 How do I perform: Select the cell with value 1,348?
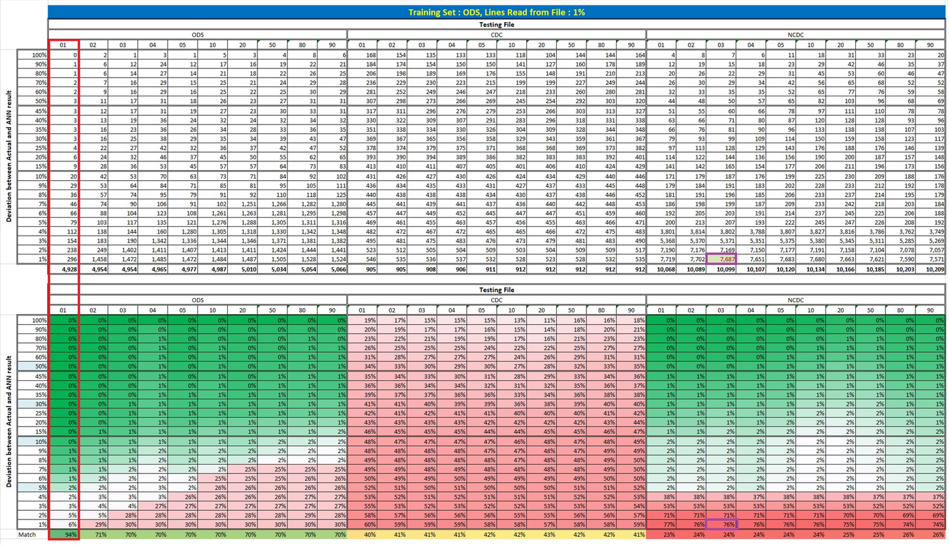tap(332, 232)
